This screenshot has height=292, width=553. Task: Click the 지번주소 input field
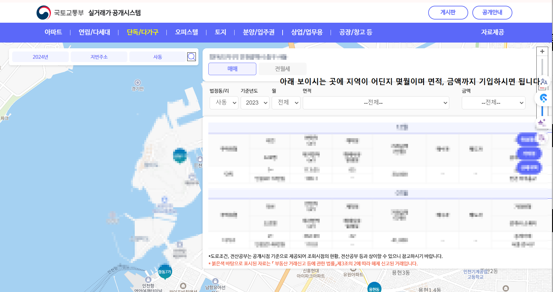(99, 57)
